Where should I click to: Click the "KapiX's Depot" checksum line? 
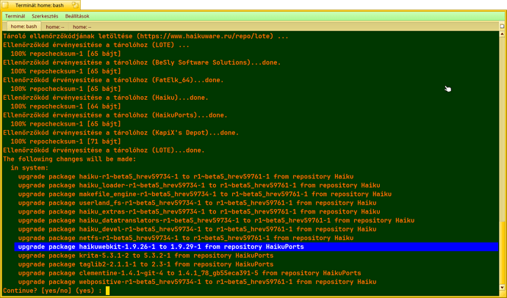(x=121, y=133)
